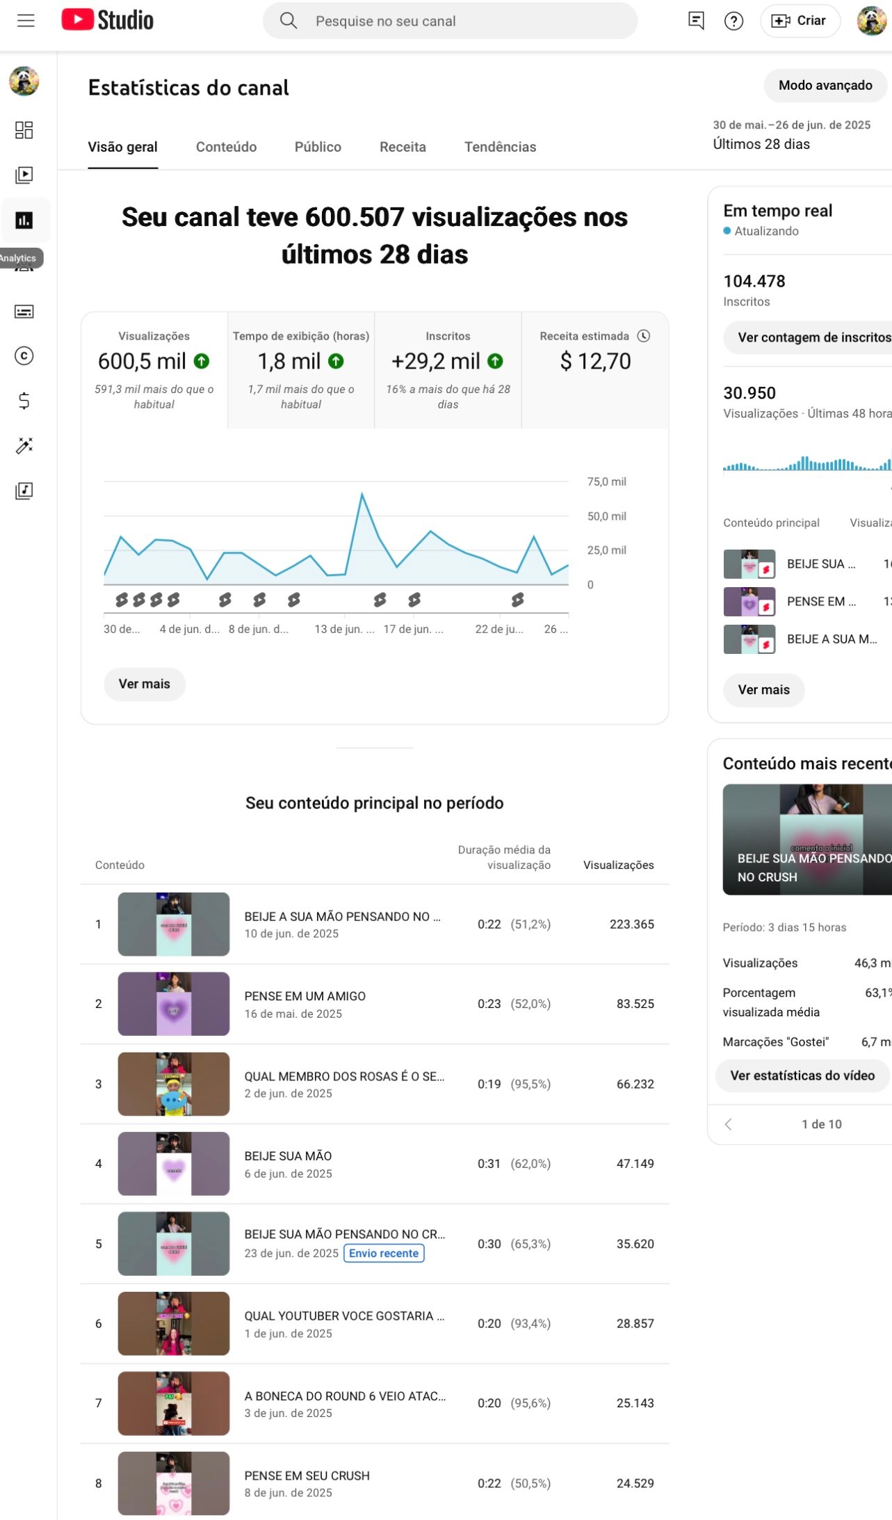
Task: Click Ver estatísticas do vídeo button
Action: 802,1075
